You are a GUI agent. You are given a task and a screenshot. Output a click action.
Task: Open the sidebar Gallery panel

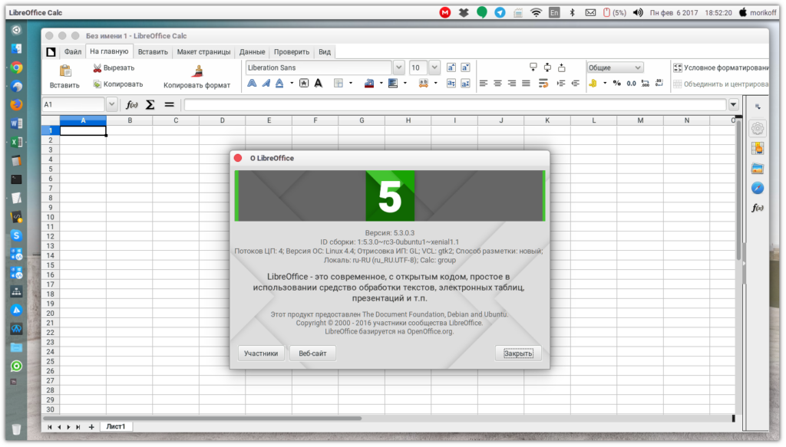[x=758, y=169]
